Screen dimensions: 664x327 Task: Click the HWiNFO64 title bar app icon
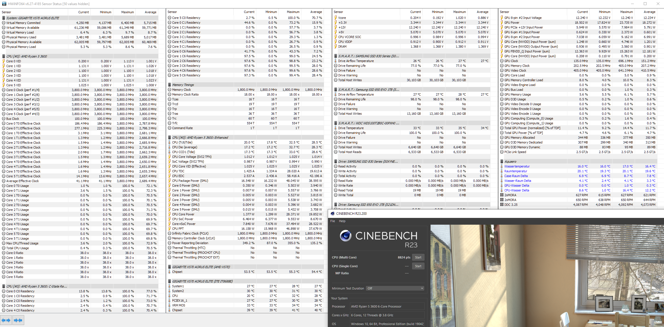point(4,4)
